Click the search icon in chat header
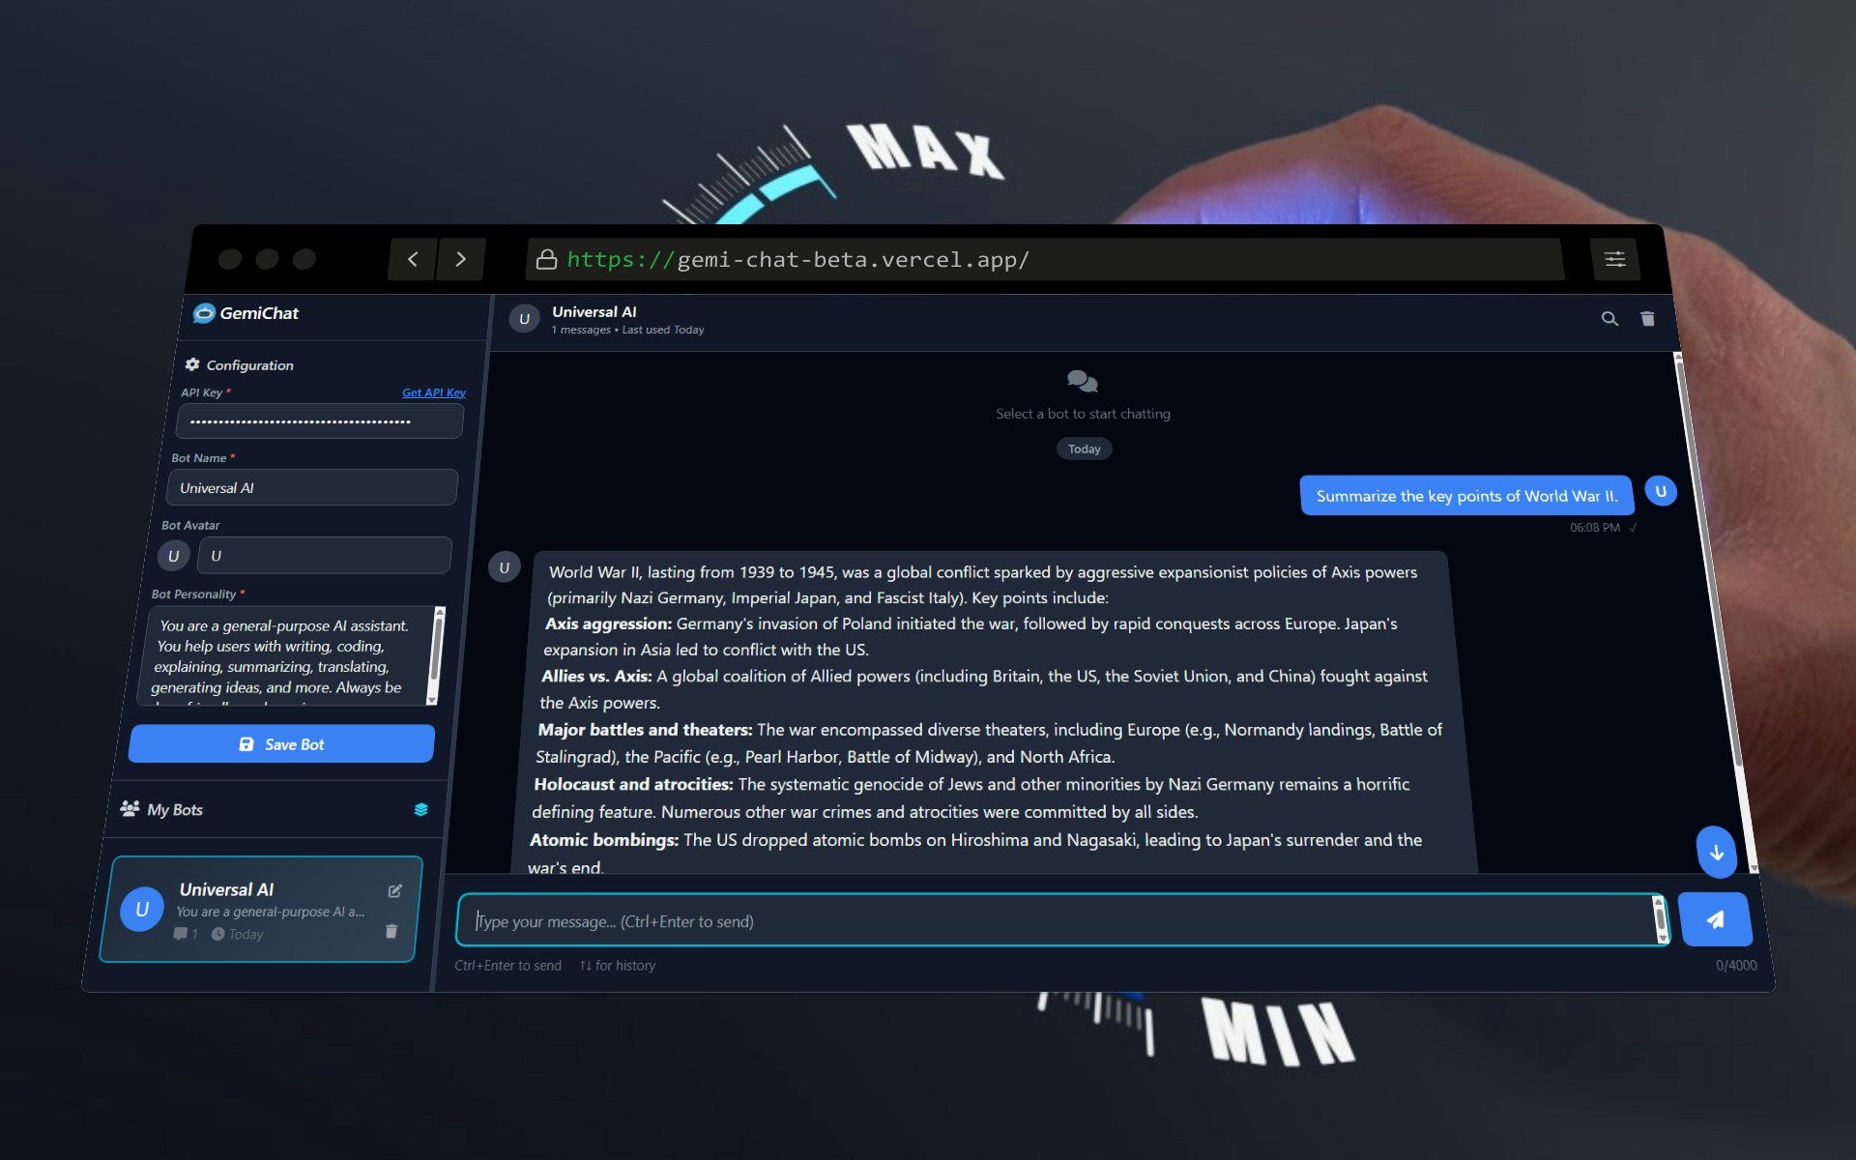 pos(1609,319)
